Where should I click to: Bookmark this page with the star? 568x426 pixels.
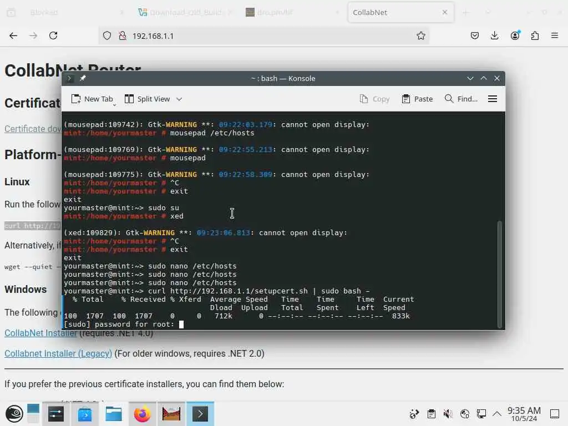click(x=420, y=35)
